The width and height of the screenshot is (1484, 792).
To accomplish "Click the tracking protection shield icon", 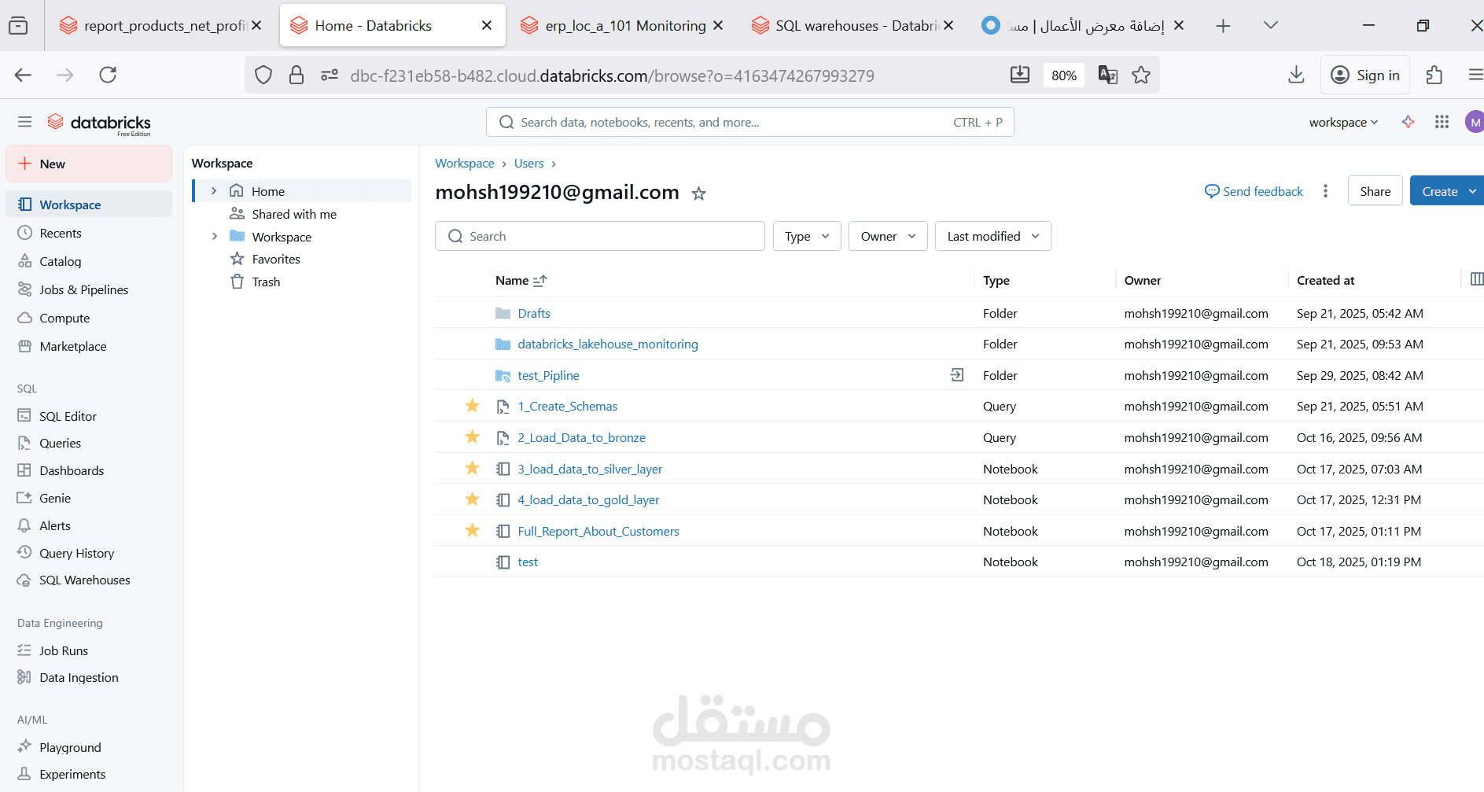I will (x=263, y=75).
